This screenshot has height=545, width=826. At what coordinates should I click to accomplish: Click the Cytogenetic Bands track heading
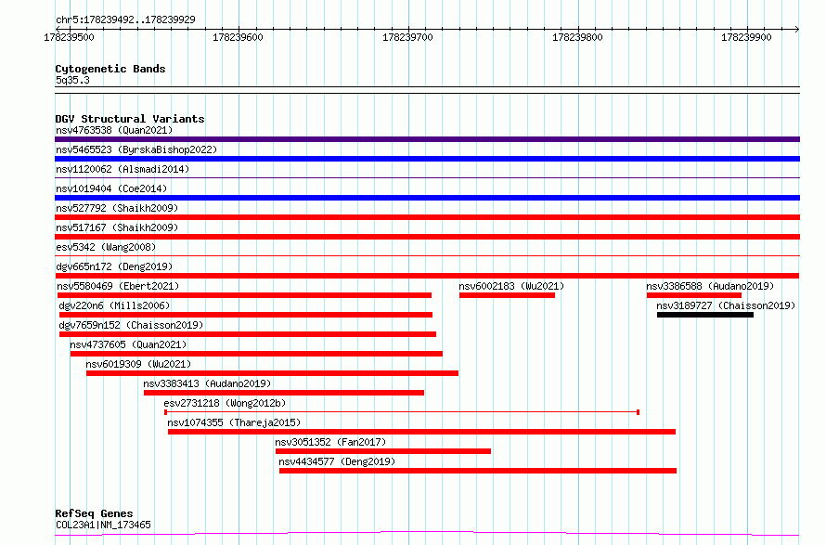coord(110,69)
